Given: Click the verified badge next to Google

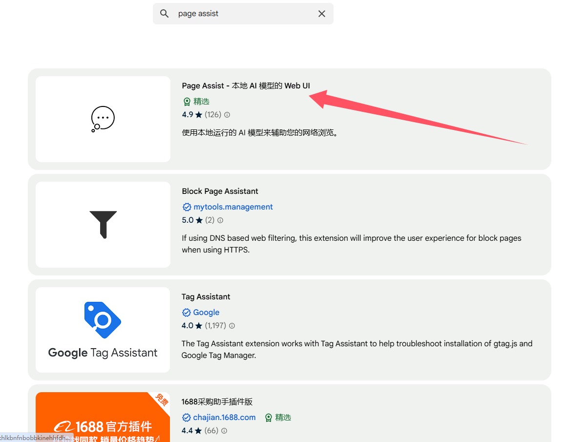Looking at the screenshot, I should click(x=187, y=313).
